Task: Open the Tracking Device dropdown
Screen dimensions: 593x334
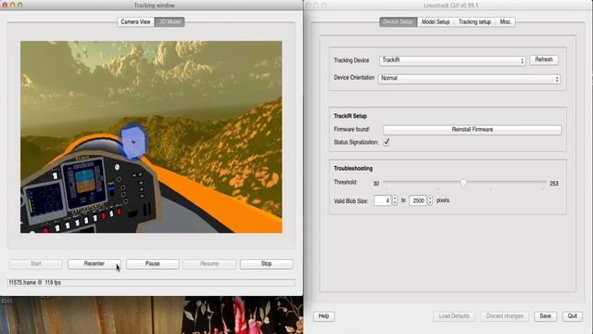Action: (452, 60)
